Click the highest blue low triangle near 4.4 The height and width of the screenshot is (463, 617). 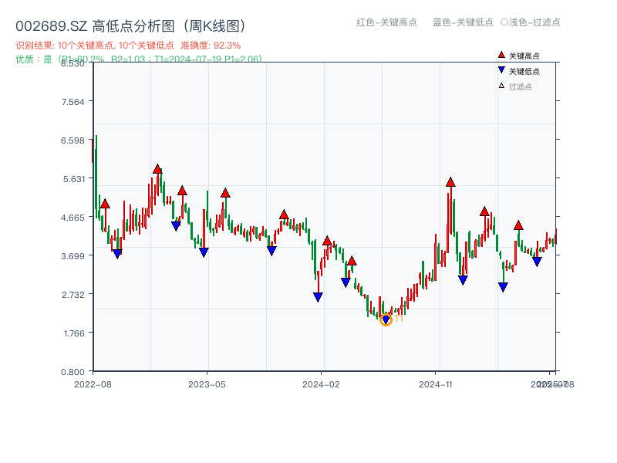176,226
